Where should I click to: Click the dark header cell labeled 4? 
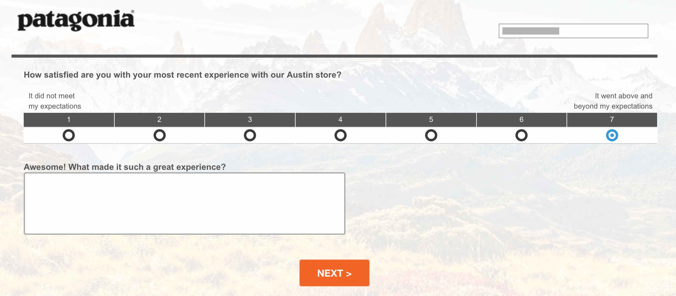click(x=340, y=119)
